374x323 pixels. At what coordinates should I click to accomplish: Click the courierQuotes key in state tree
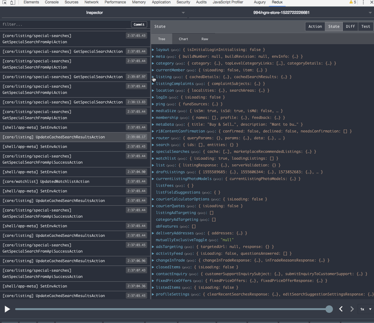(x=170, y=206)
